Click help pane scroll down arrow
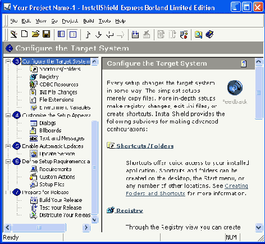 click(259, 228)
